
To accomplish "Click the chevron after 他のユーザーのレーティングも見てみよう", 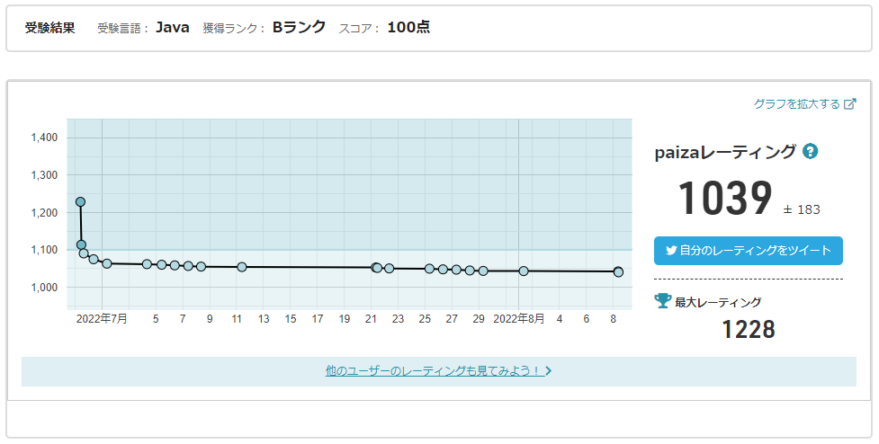I will [x=549, y=370].
